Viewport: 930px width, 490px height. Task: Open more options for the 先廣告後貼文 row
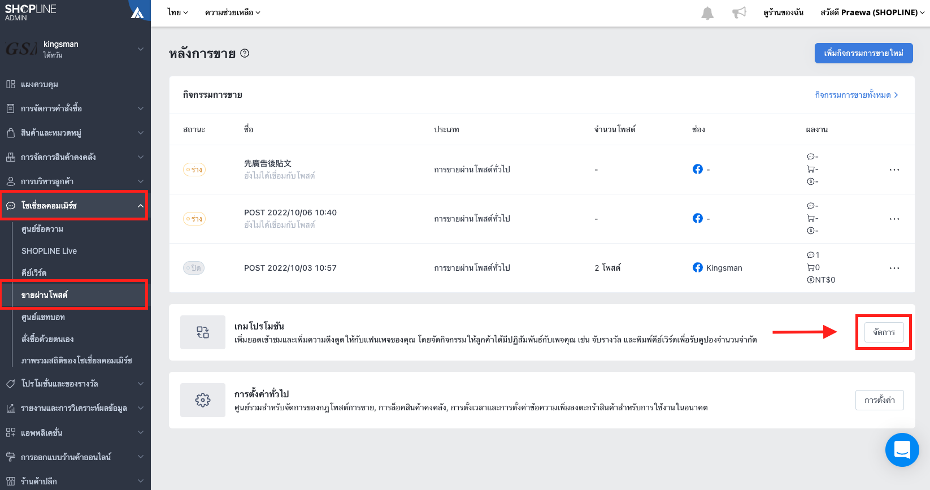[894, 170]
